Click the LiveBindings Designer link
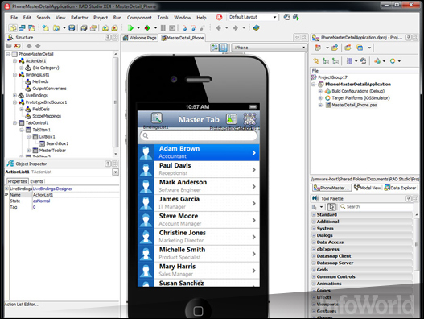Image resolution: width=424 pixels, height=319 pixels. coord(52,188)
